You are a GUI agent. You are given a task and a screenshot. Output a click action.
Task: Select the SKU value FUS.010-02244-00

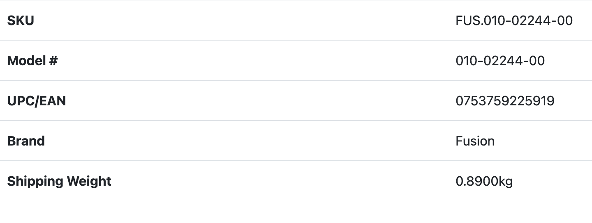point(514,20)
